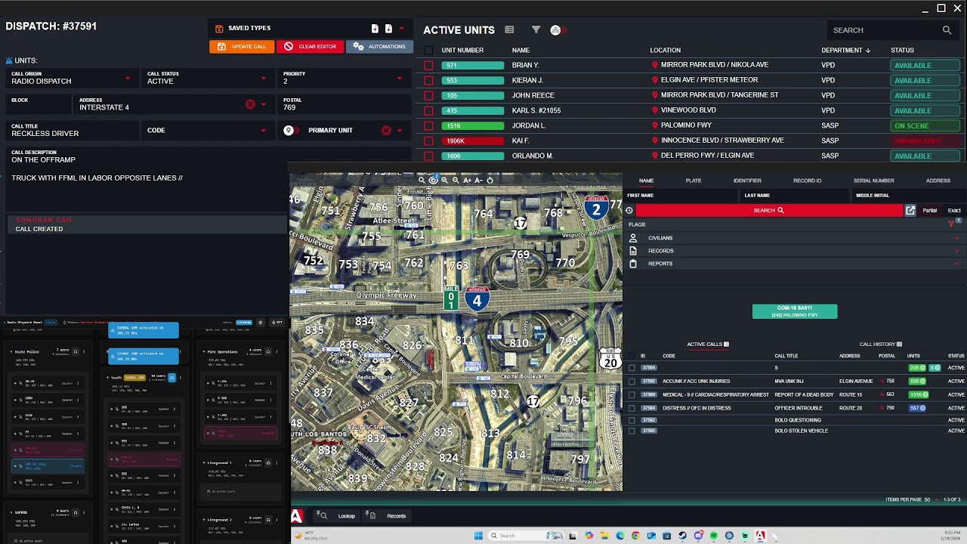Click the Available status of unit 571
This screenshot has height=544, width=967.
pos(925,66)
